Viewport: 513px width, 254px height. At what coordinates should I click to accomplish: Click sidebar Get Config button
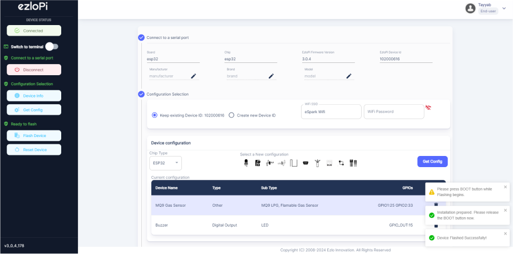click(34, 110)
